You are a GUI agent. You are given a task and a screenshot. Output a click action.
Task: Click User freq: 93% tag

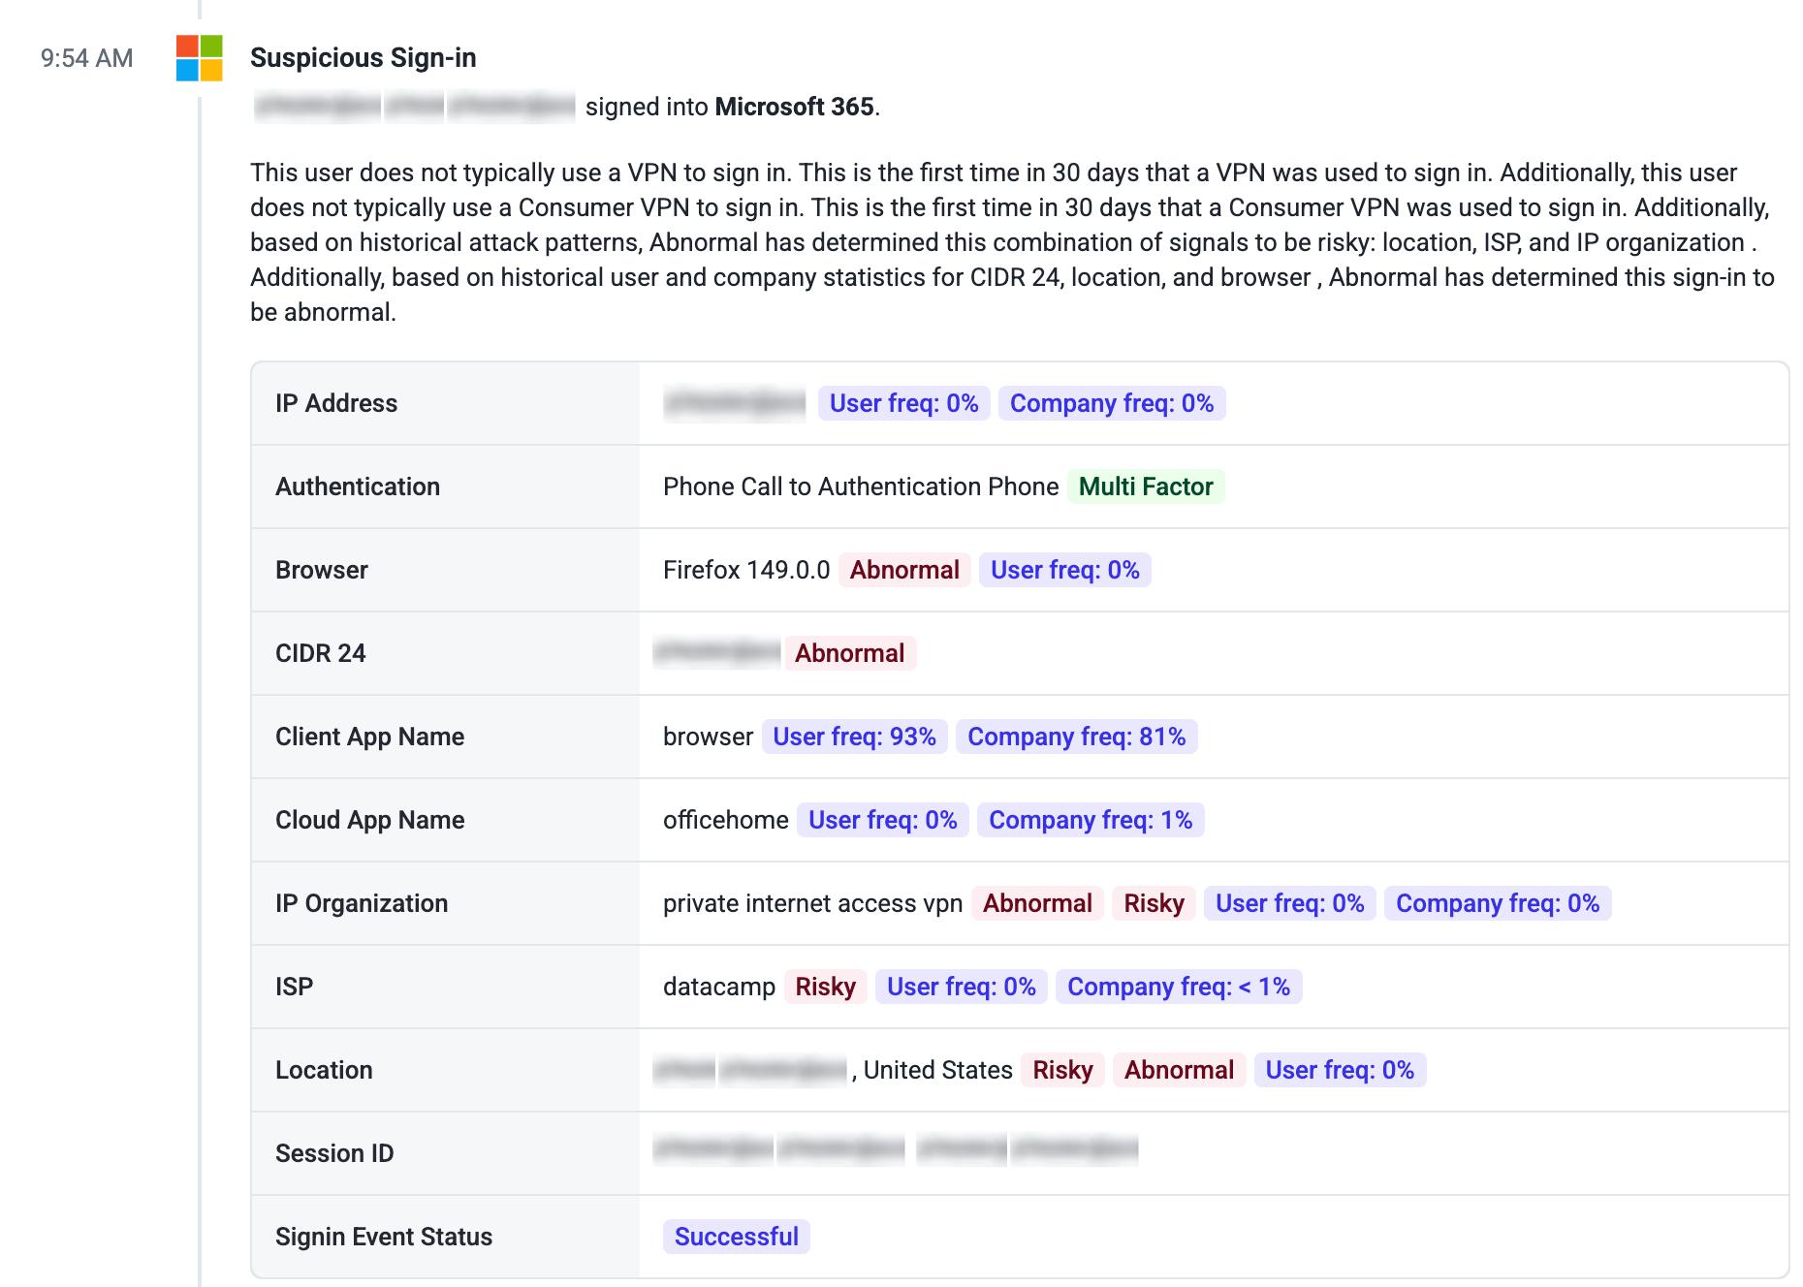pyautogui.click(x=855, y=737)
